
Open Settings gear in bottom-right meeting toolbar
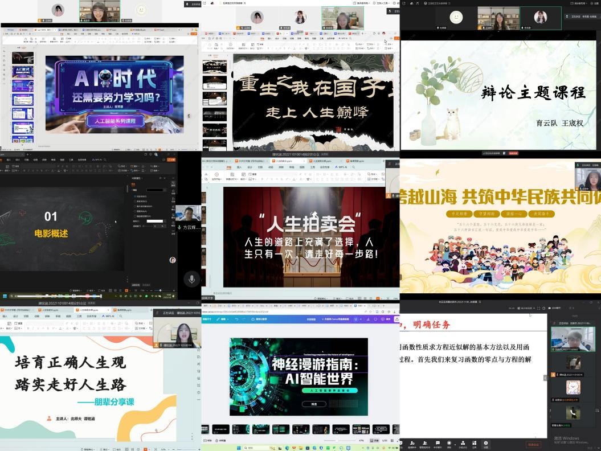tap(485, 443)
